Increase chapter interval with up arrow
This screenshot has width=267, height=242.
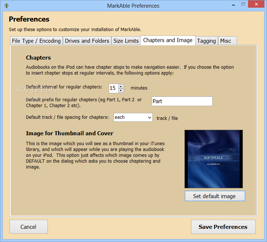point(121,86)
